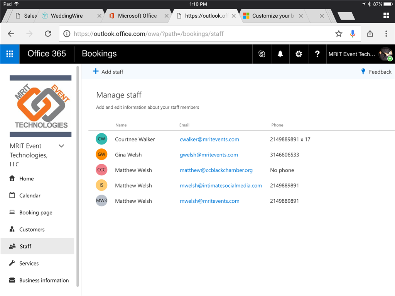
Task: Click the browser back arrow
Action: click(11, 34)
